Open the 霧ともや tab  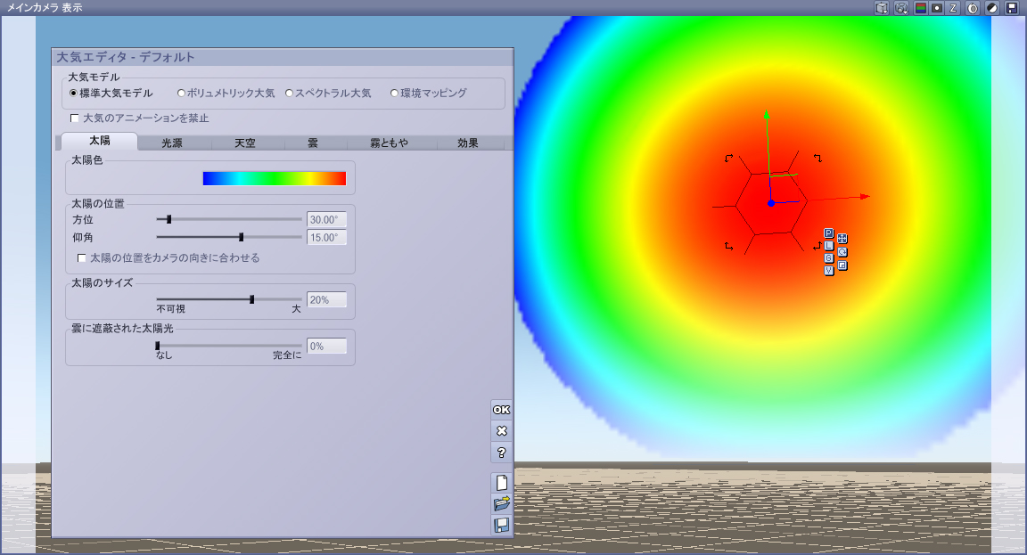390,143
